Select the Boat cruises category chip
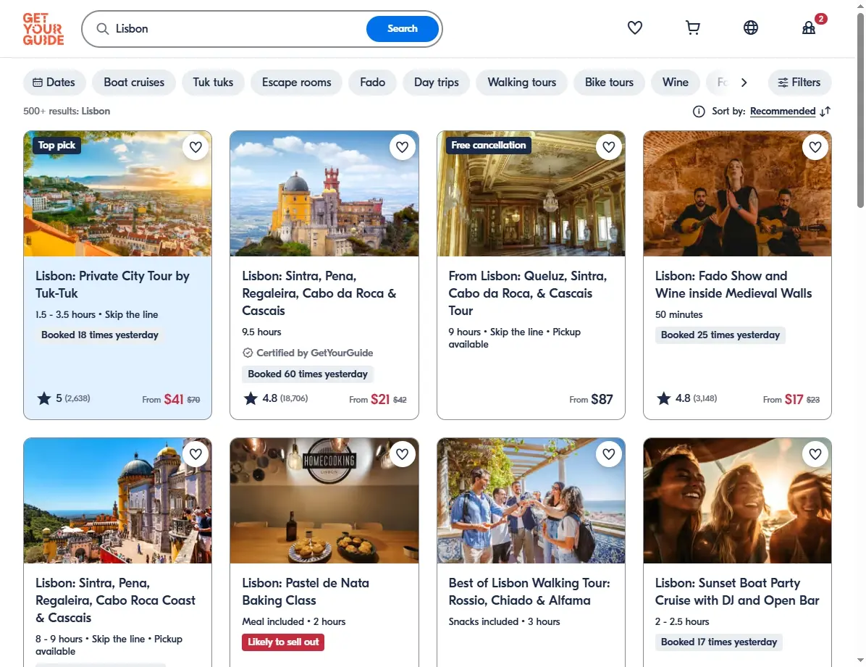The image size is (866, 667). 134,83
